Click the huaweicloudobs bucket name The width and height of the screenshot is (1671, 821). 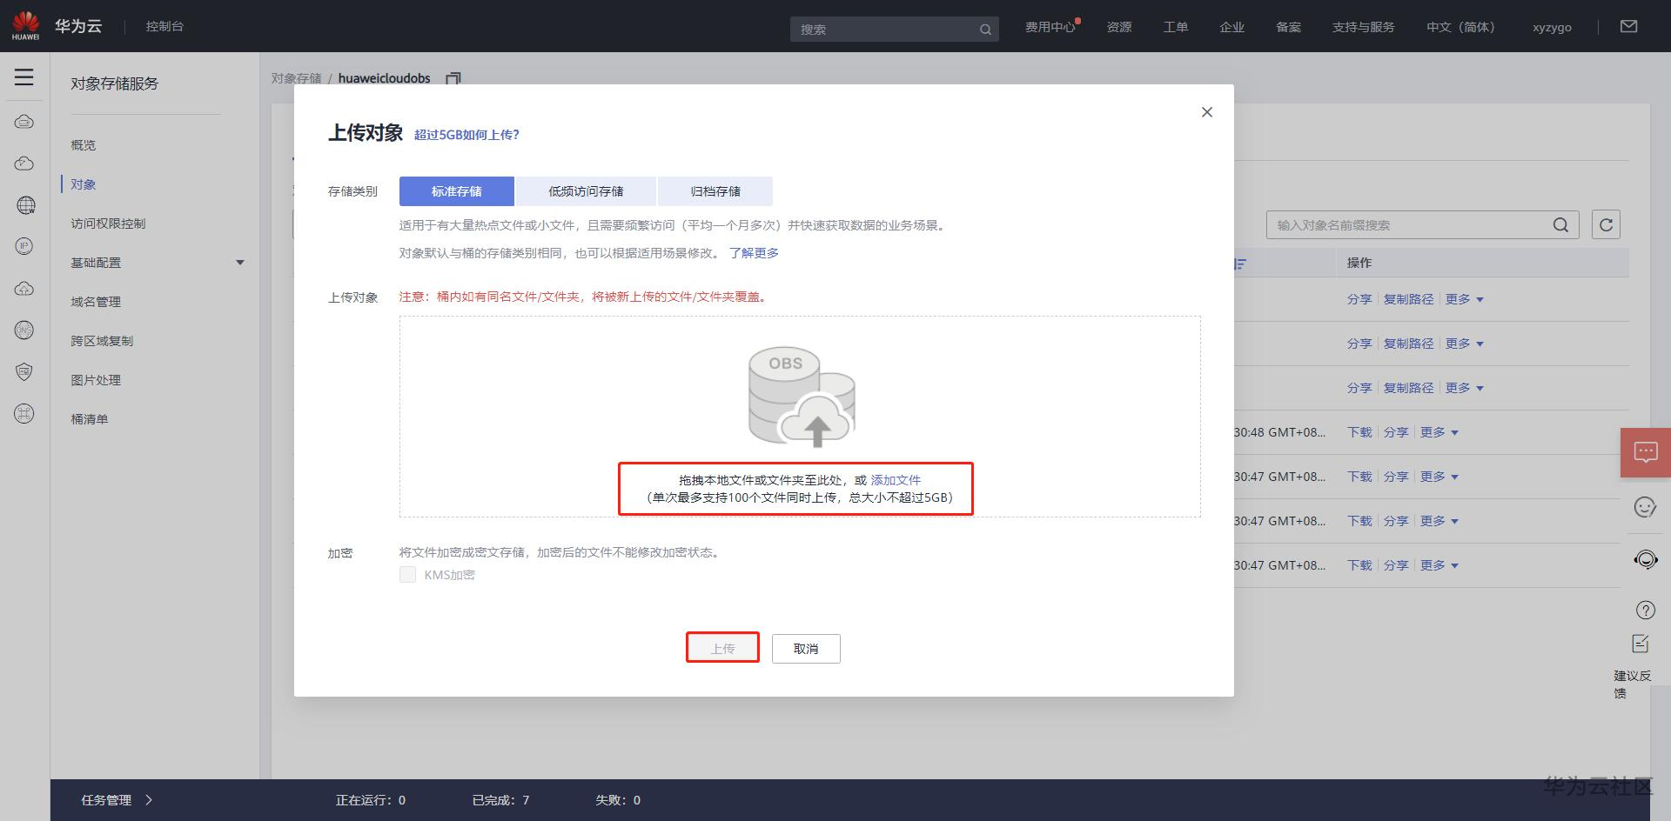(x=384, y=78)
